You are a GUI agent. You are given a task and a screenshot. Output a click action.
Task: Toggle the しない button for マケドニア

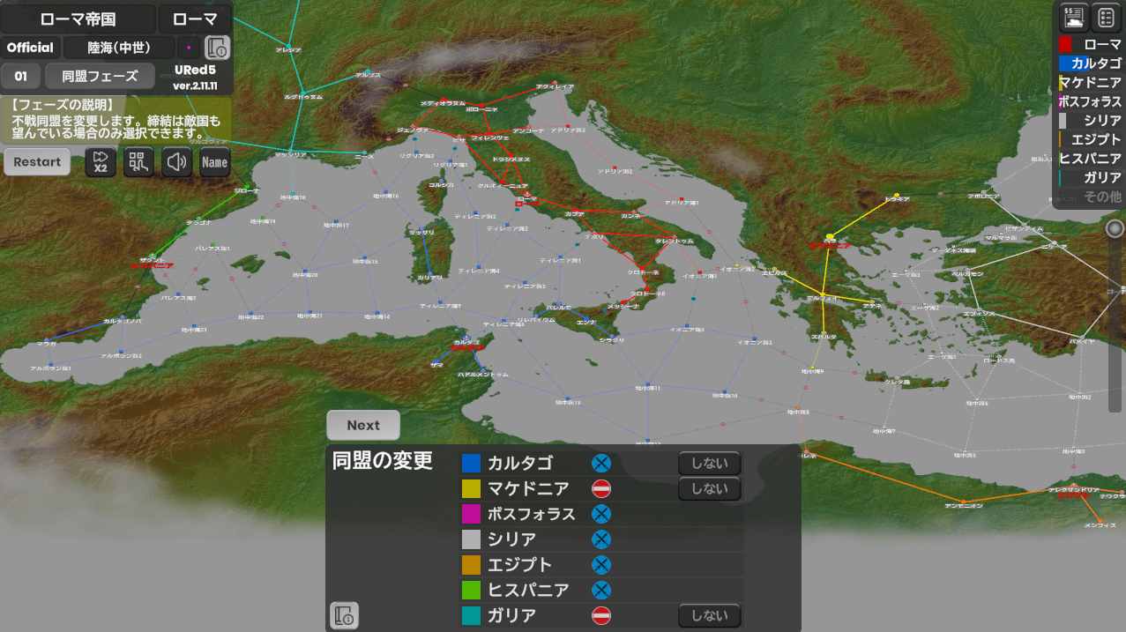(x=709, y=488)
